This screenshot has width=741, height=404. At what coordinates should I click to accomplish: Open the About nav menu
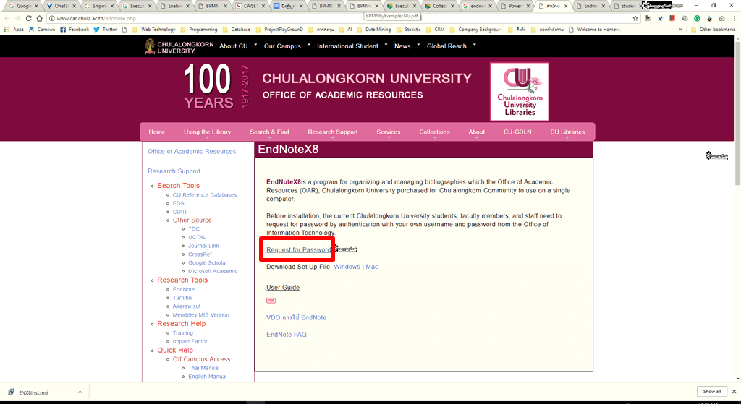(x=476, y=132)
